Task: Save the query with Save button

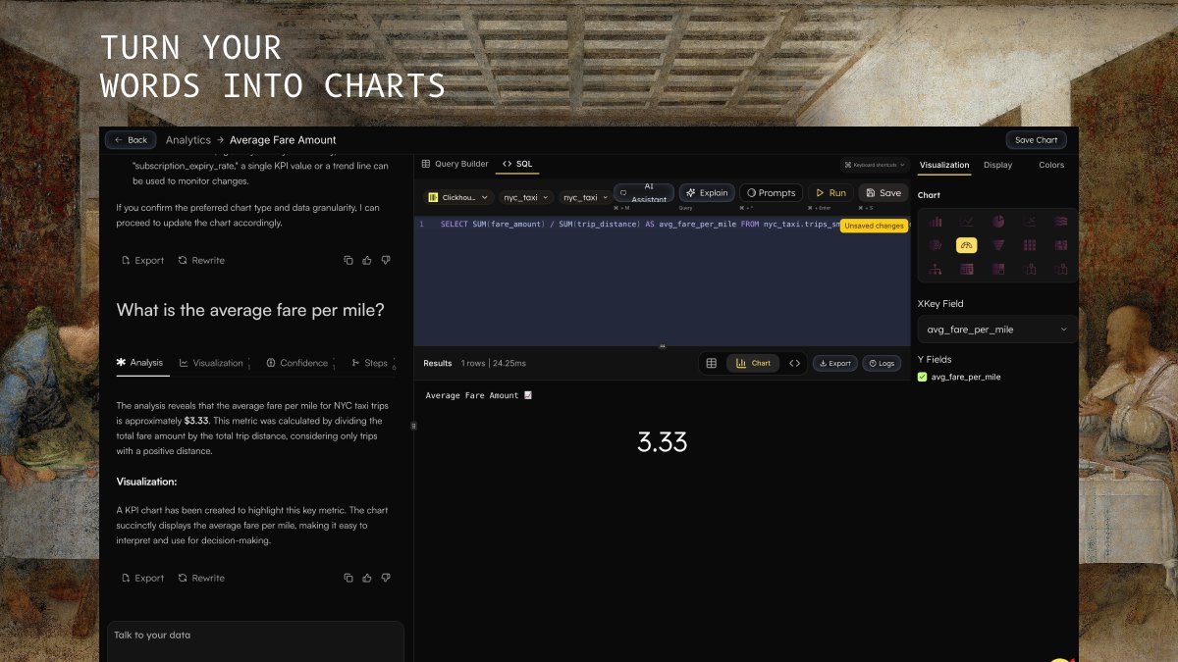Action: coord(883,193)
